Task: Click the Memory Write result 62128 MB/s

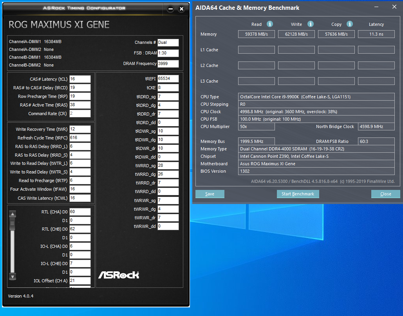Action: 296,34
